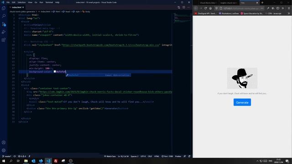Open page actions ellipsis in Firefox address bar
The height and width of the screenshot is (164, 292).
pos(262,8)
